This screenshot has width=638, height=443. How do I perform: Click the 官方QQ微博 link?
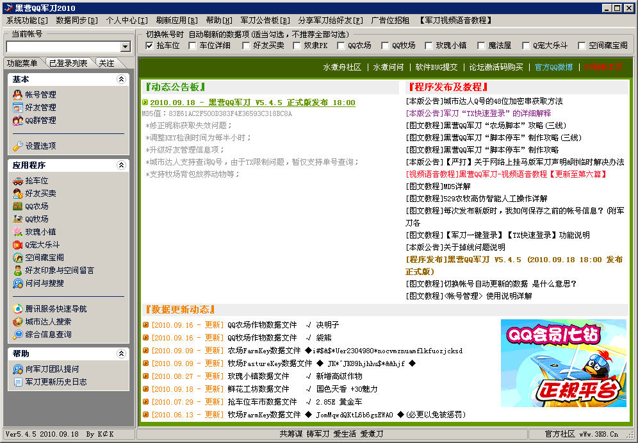553,67
